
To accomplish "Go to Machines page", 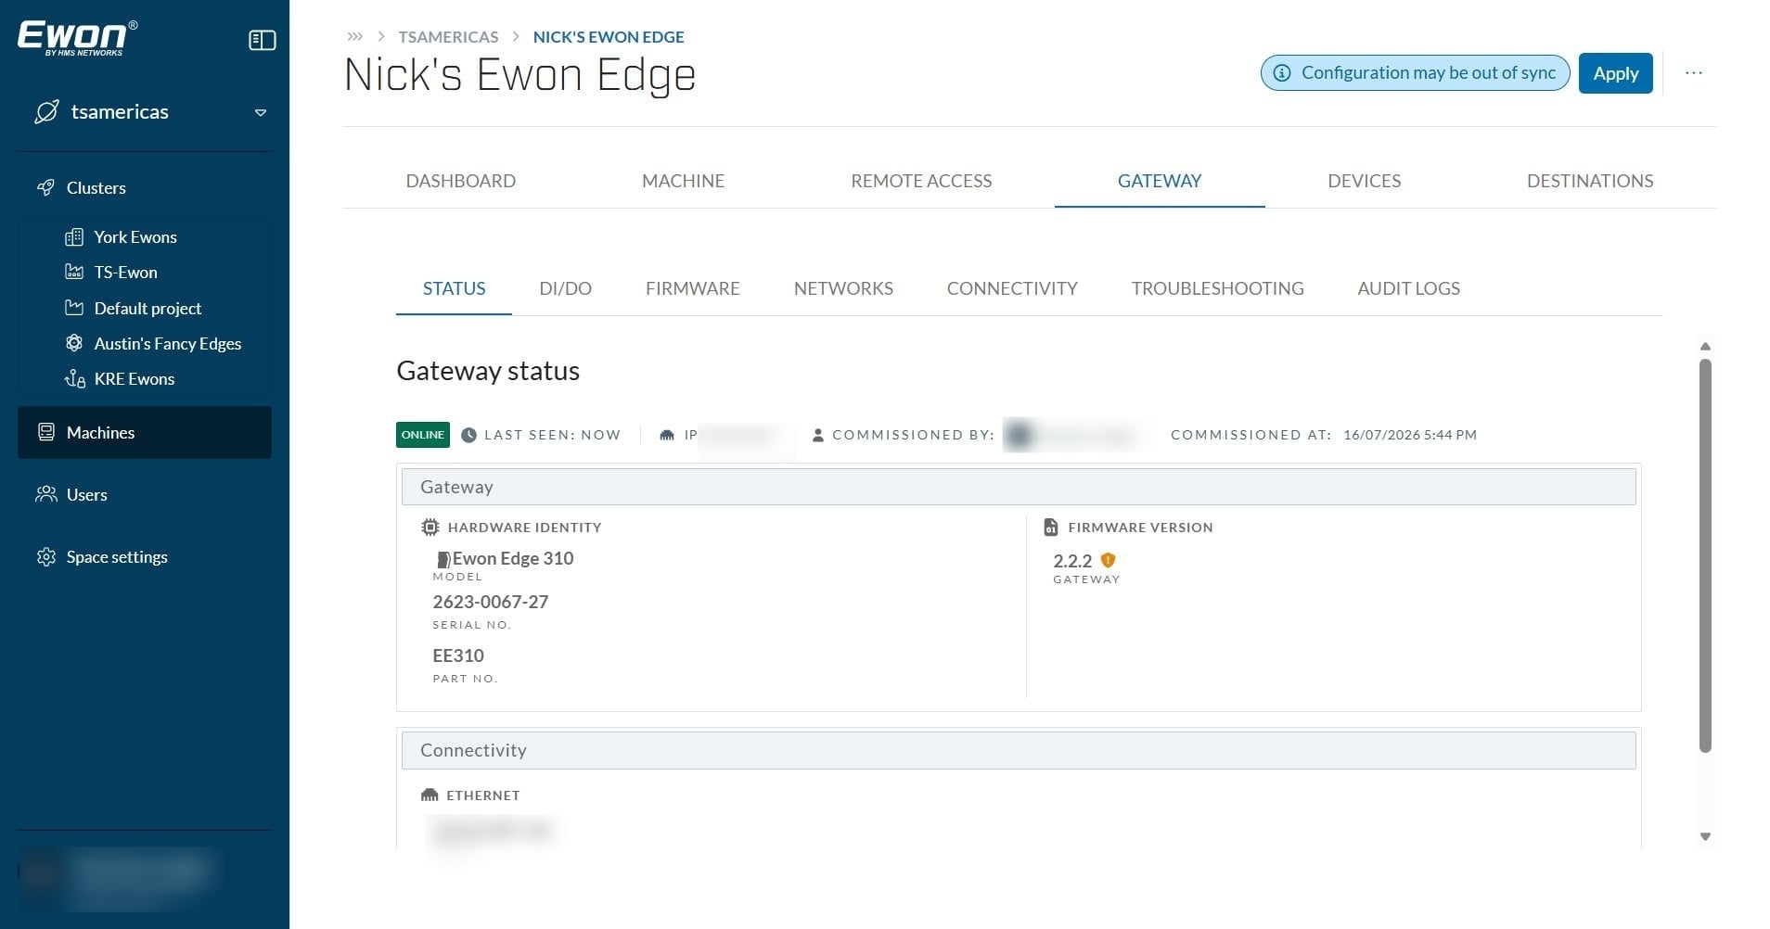I will point(145,432).
